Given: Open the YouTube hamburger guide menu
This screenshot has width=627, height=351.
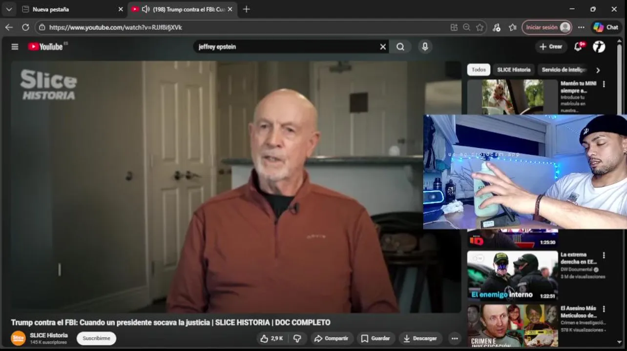Looking at the screenshot, I should coord(15,47).
